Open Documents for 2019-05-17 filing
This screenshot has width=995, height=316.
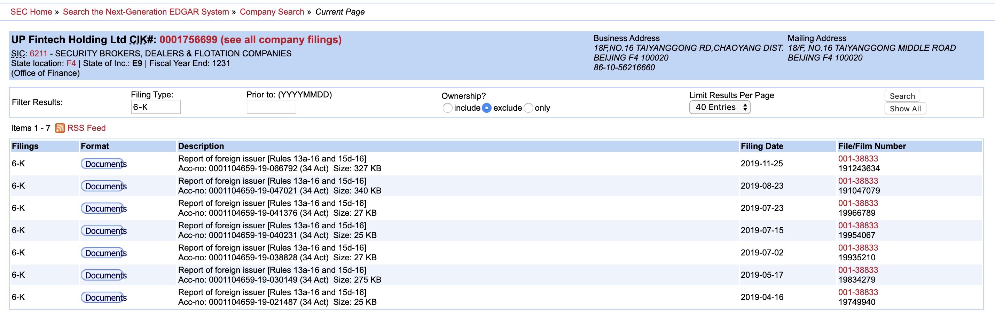coord(103,275)
